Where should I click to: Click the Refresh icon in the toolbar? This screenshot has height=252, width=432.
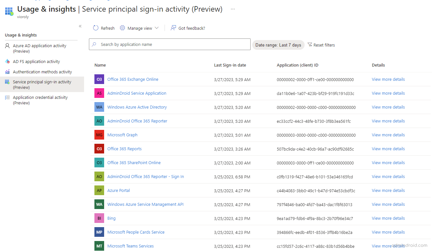96,28
